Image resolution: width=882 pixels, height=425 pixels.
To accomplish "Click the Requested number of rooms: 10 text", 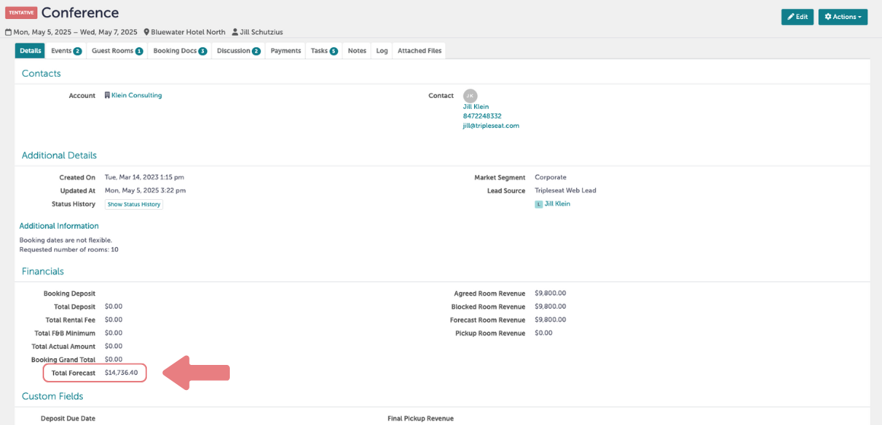I will 68,249.
